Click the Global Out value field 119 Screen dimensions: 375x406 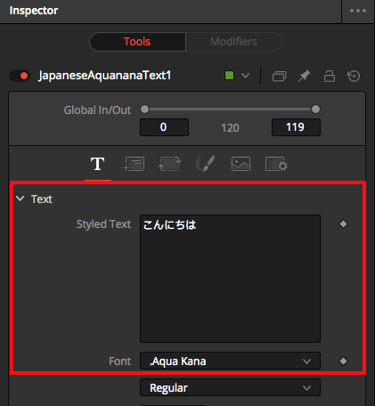point(296,127)
